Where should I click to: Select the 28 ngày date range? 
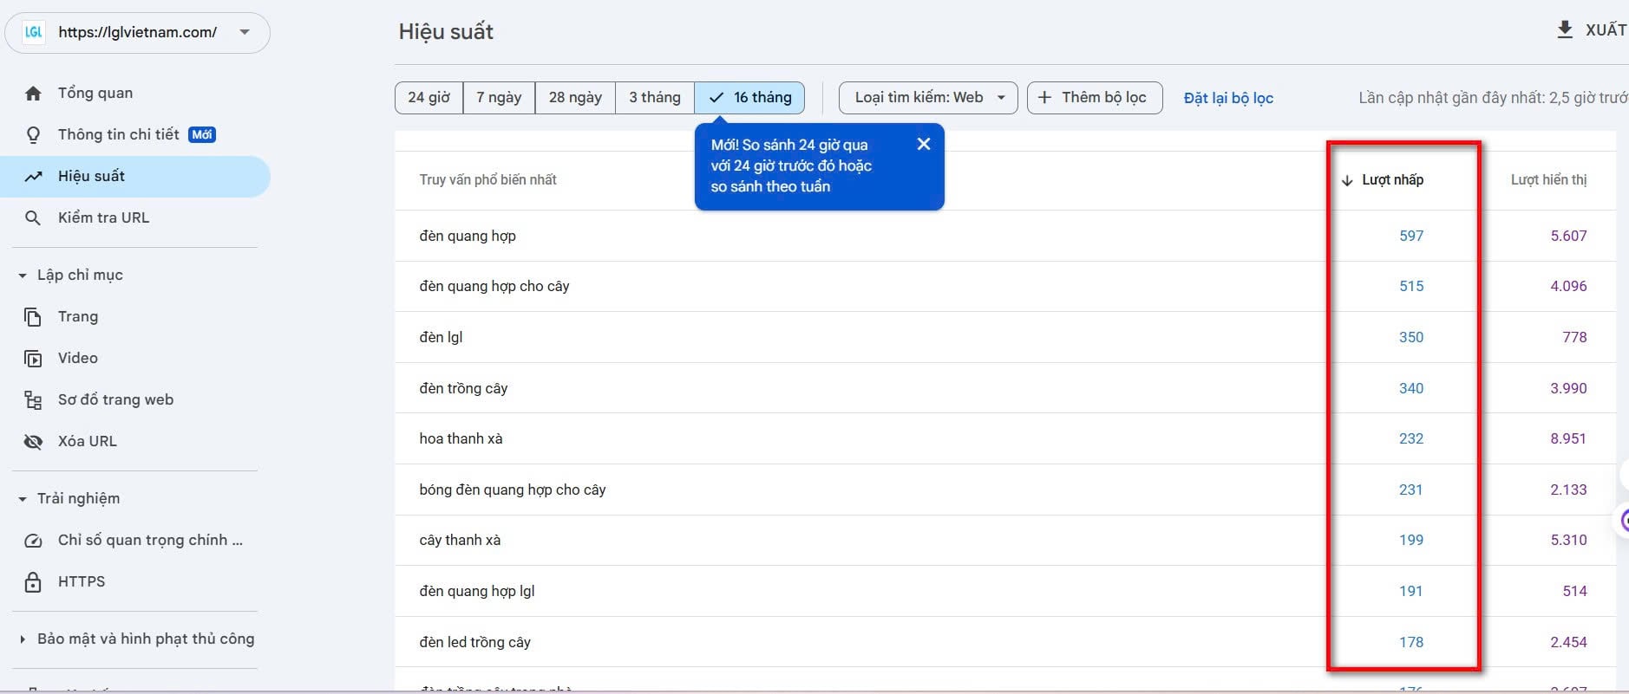(575, 97)
